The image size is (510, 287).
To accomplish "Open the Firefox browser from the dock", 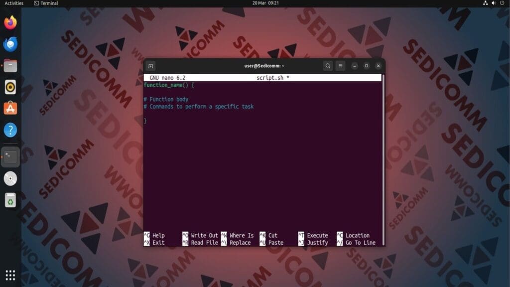I will (10, 23).
